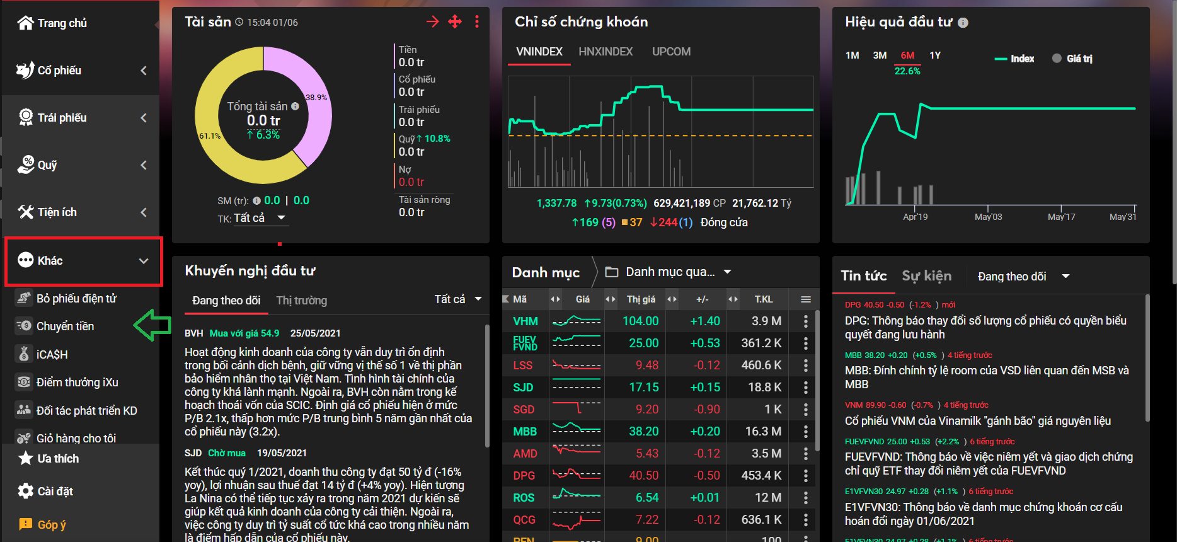Viewport: 1177px width, 542px height.
Task: Toggle the Giá trị legend in chart
Action: (x=1072, y=59)
